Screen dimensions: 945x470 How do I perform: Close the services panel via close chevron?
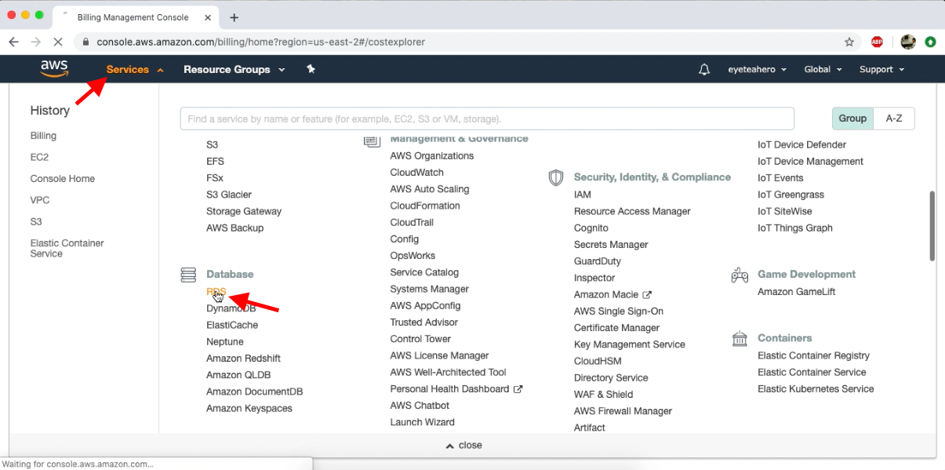pyautogui.click(x=463, y=445)
